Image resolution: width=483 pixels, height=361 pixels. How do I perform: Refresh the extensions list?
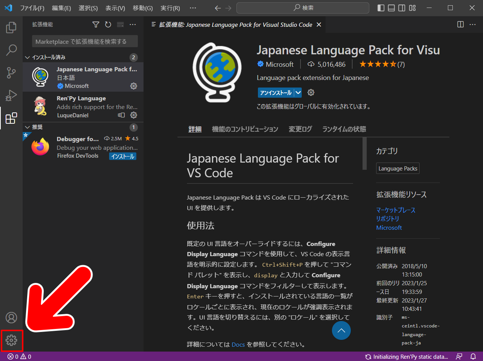tap(108, 24)
